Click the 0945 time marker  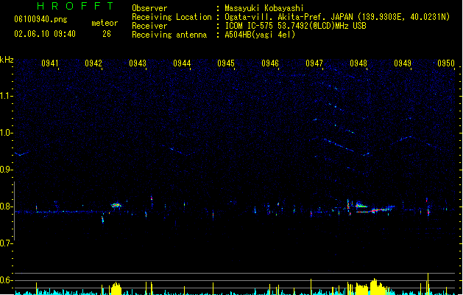click(x=226, y=63)
